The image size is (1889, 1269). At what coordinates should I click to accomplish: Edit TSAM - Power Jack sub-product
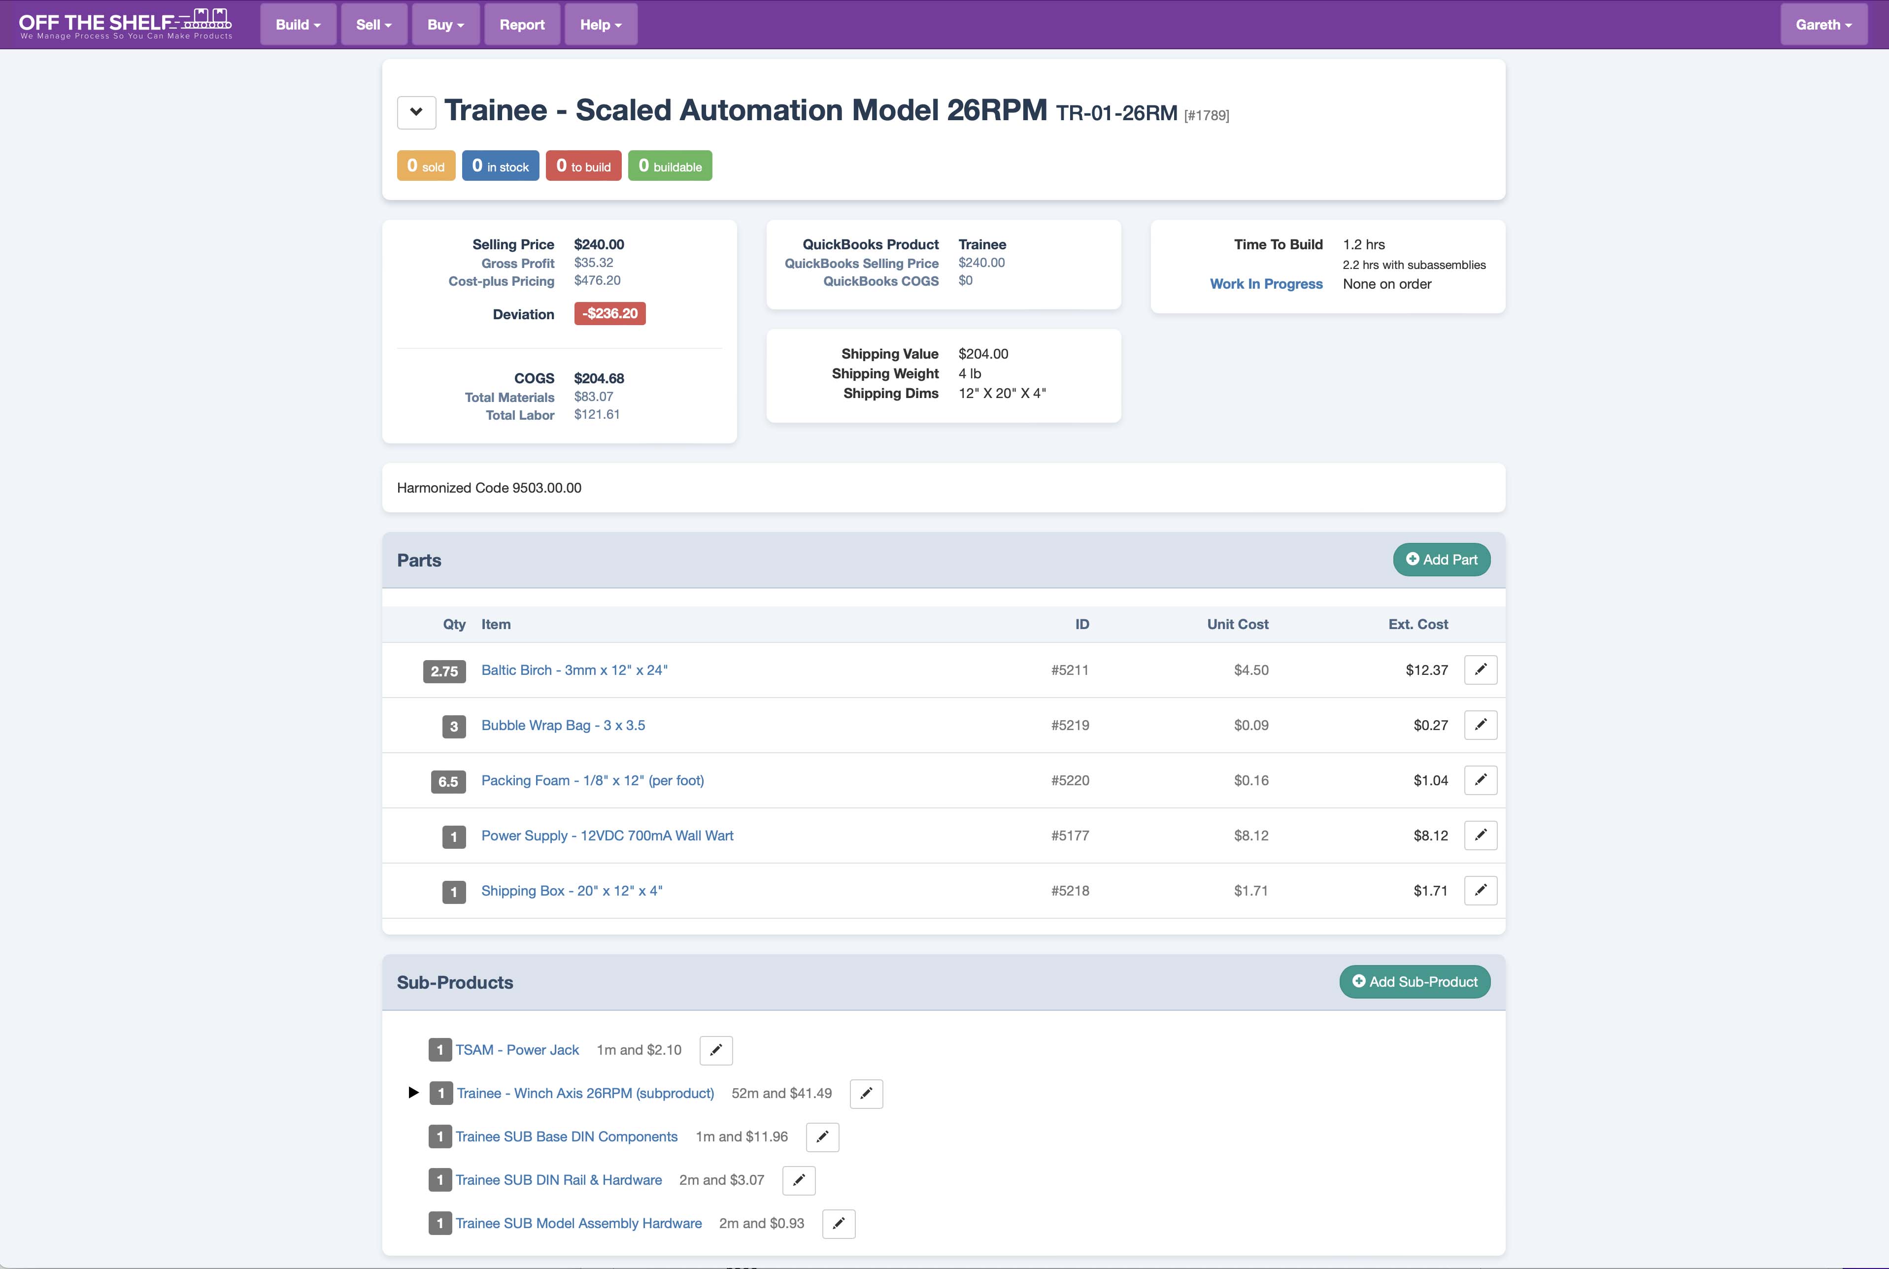point(715,1050)
